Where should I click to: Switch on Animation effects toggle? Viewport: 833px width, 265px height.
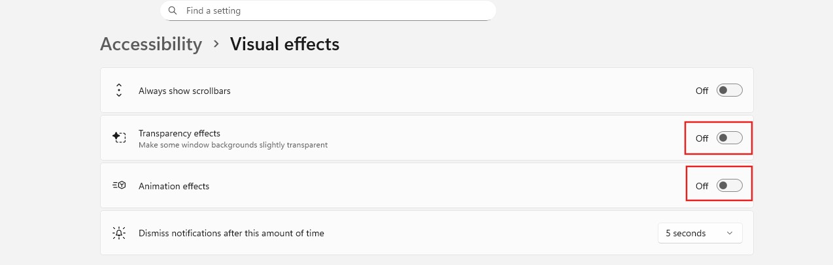pyautogui.click(x=729, y=186)
